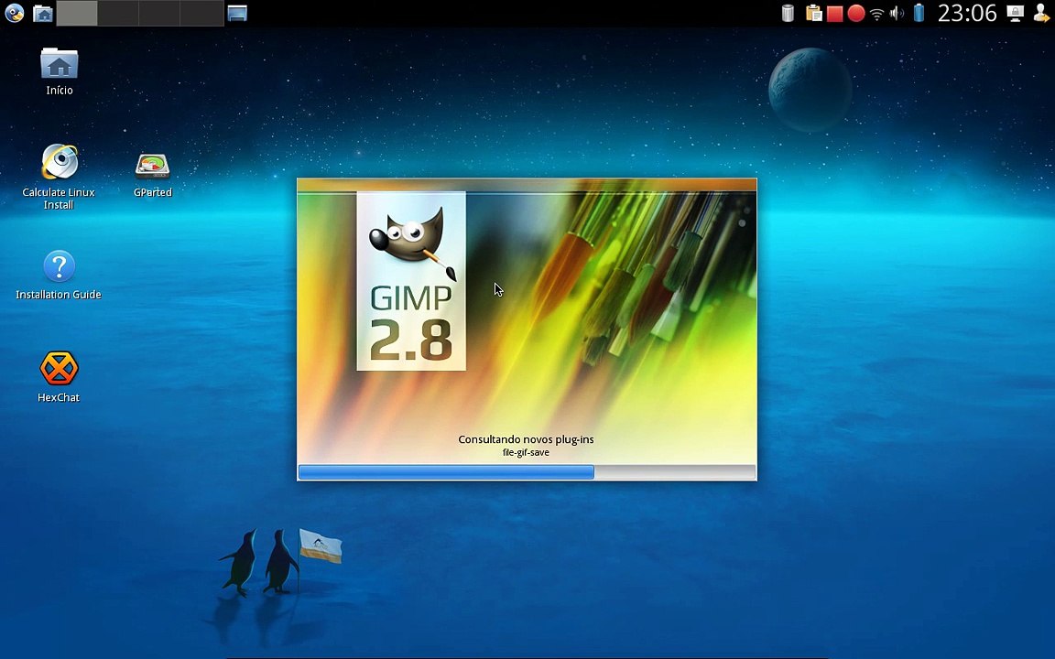Image resolution: width=1055 pixels, height=659 pixels.
Task: Click the 'Consultando novos plug-ins' status text
Action: click(x=527, y=439)
